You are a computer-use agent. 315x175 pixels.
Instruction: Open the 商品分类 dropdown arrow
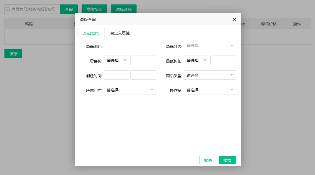tap(232, 46)
